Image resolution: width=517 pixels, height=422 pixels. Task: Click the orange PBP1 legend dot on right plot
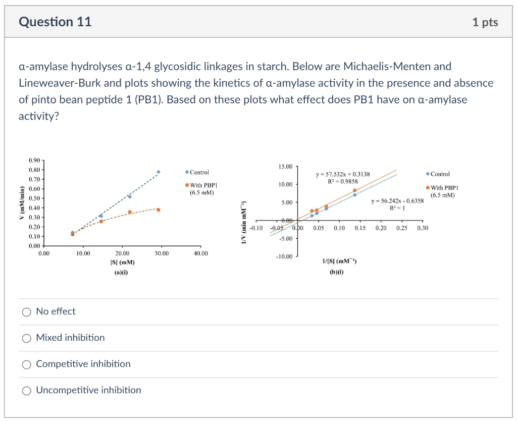tap(427, 187)
